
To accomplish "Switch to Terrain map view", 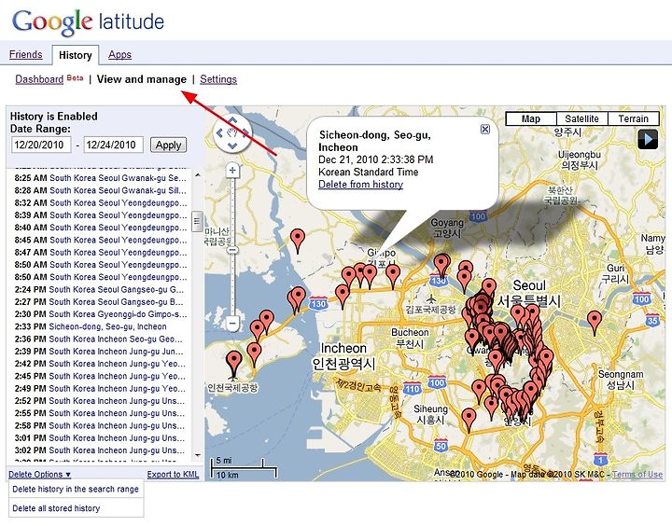I will coord(633,118).
